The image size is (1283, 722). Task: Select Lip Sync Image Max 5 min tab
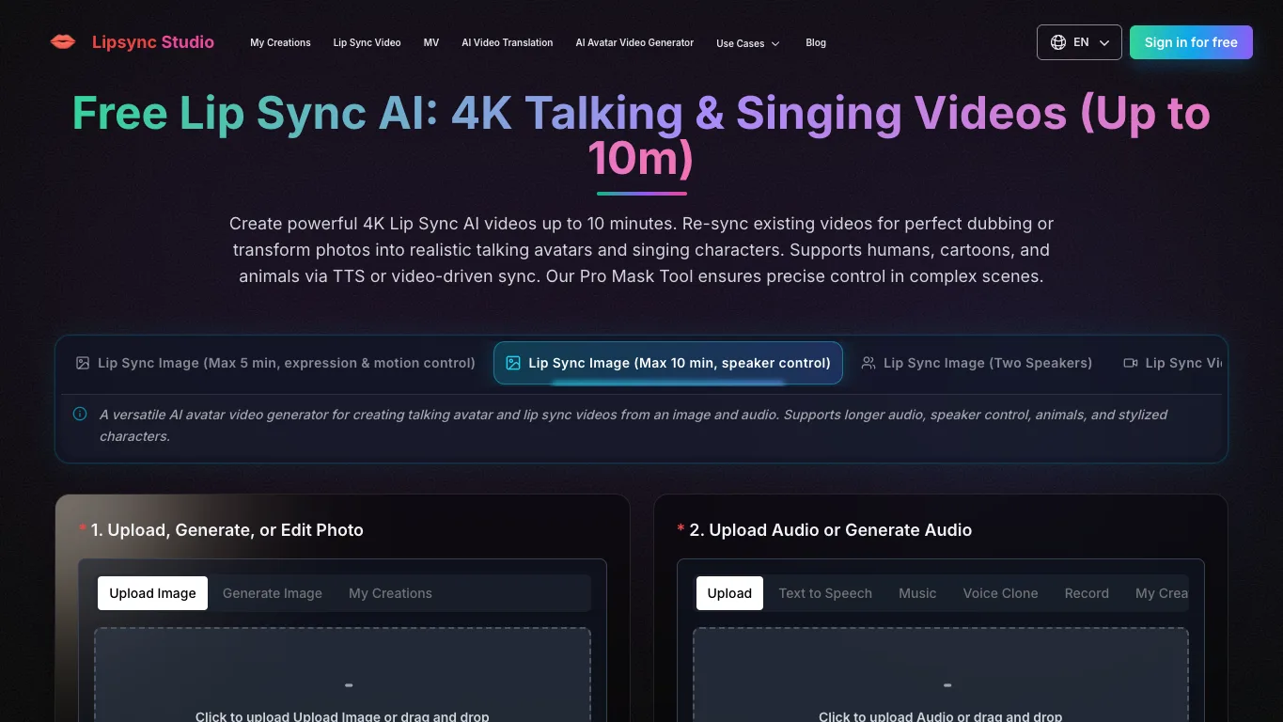click(x=275, y=363)
